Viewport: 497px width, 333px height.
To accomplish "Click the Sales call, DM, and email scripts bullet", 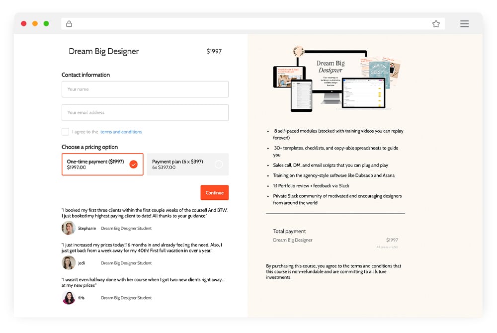I will 331,165.
